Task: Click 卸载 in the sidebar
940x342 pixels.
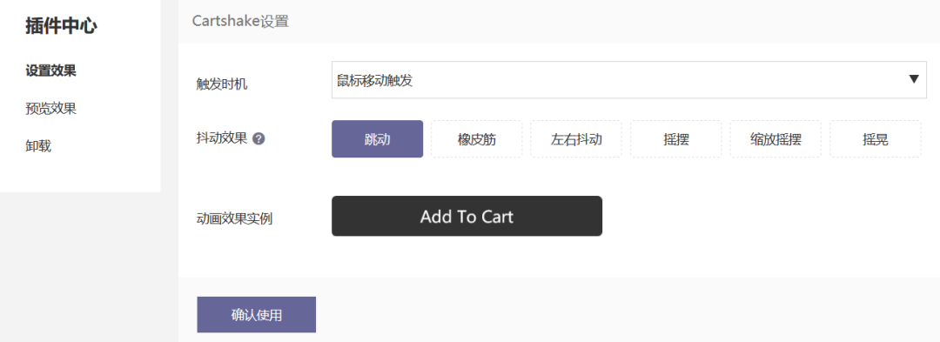Action: click(x=37, y=145)
